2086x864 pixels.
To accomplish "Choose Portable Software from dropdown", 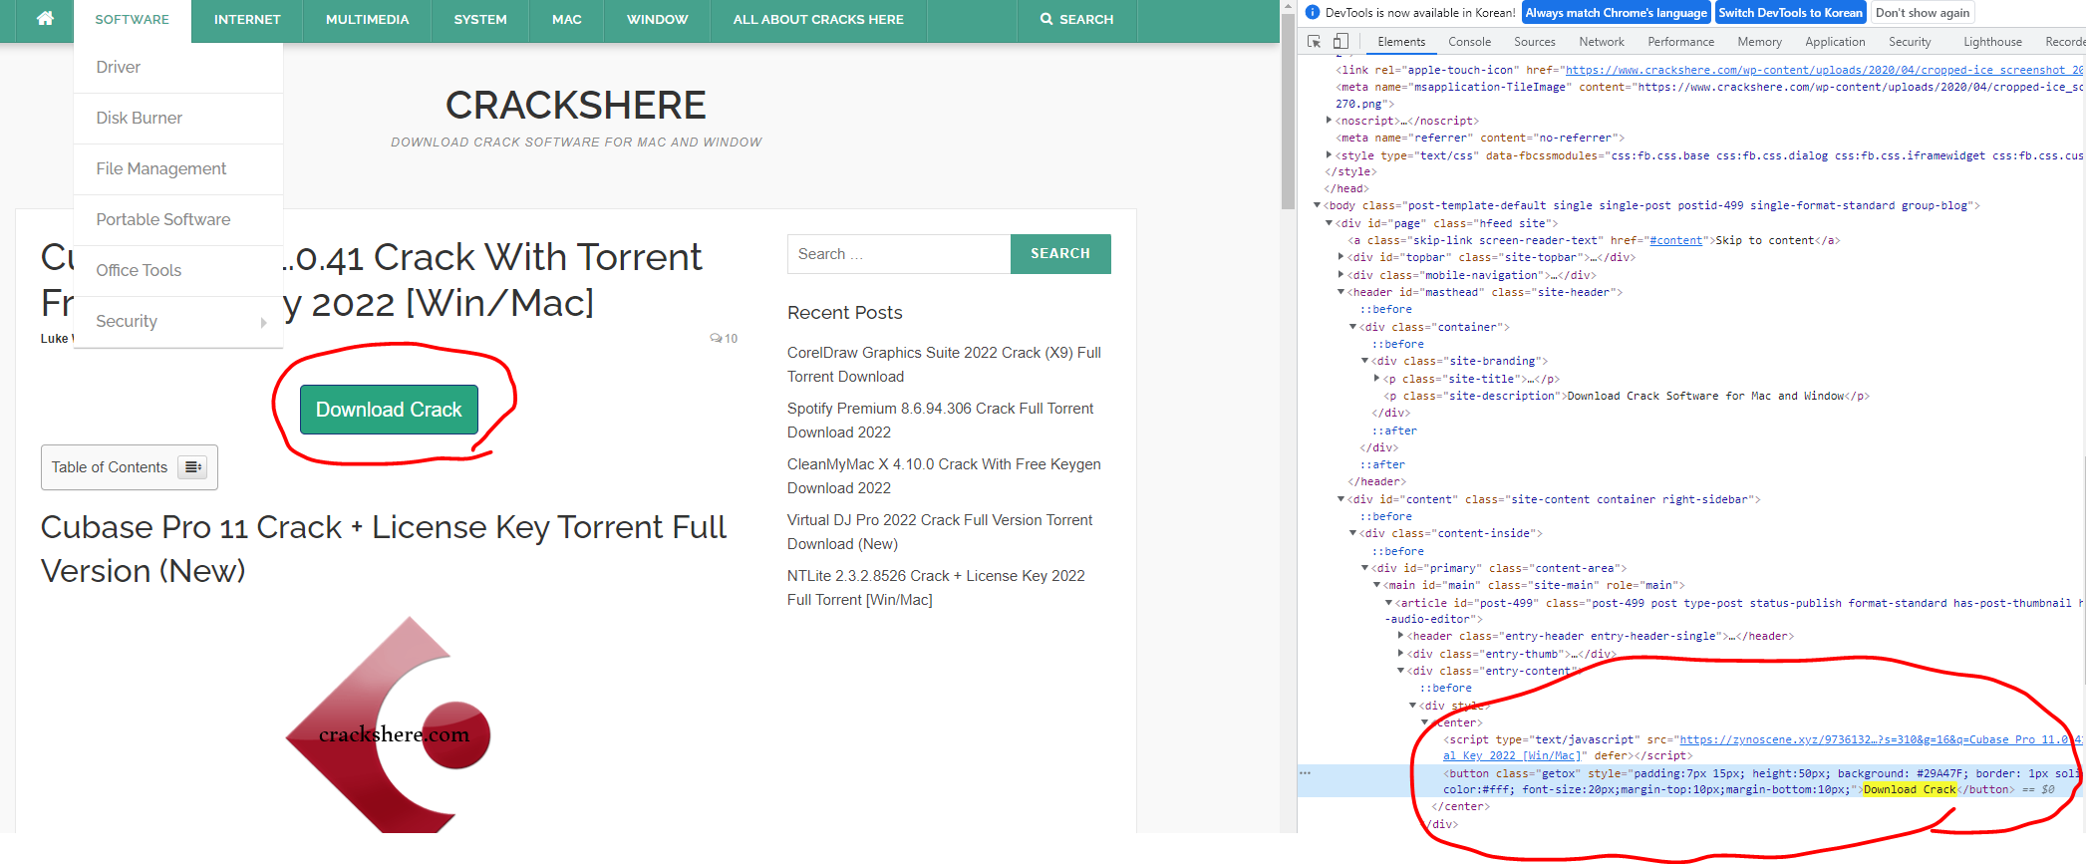I will [178, 220].
